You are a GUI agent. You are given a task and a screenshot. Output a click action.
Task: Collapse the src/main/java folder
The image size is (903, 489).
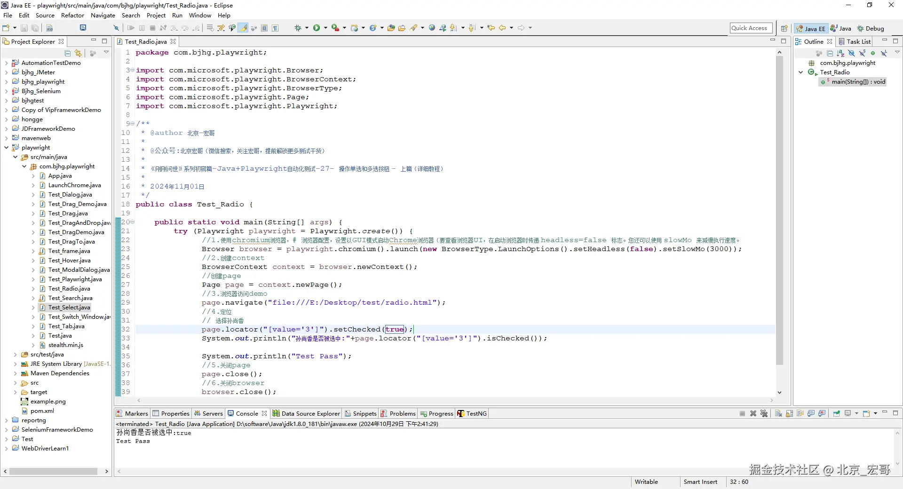pos(16,157)
